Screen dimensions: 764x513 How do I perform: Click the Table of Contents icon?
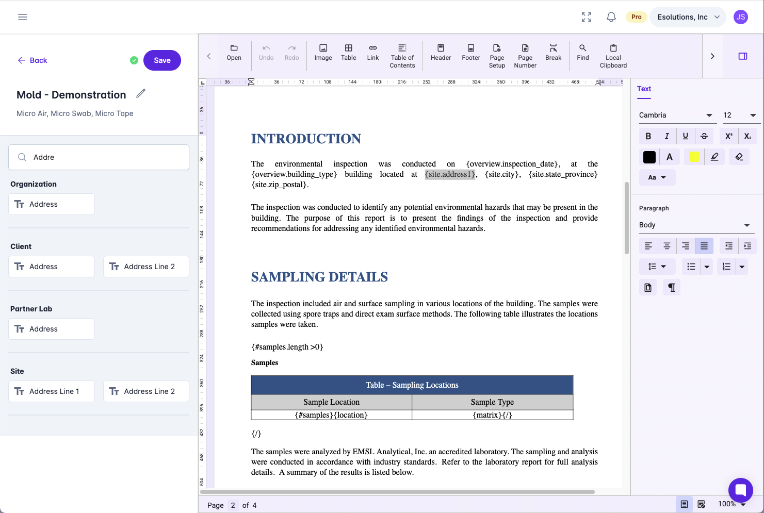(x=402, y=48)
